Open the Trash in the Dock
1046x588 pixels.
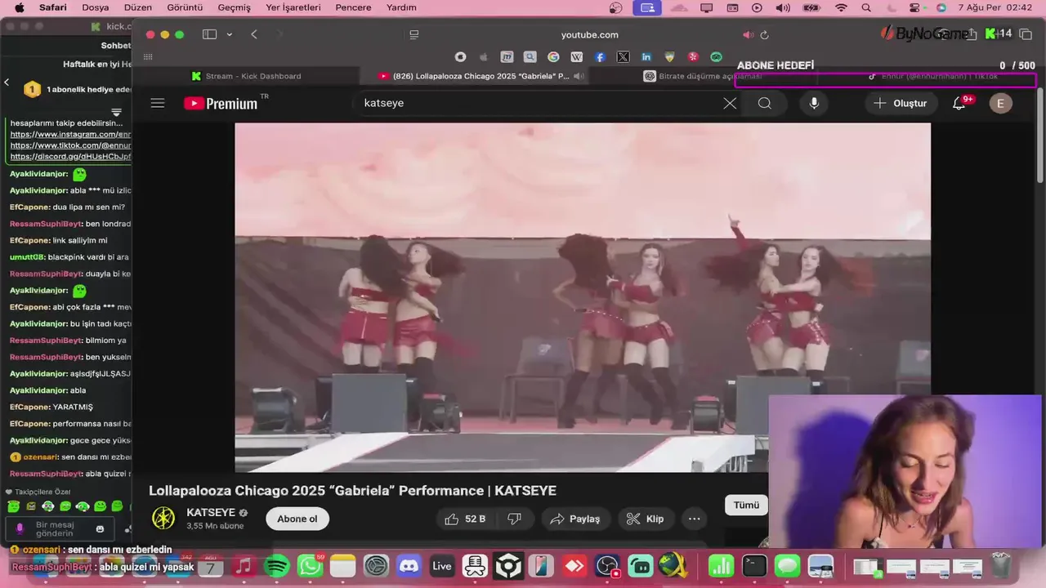(1001, 565)
